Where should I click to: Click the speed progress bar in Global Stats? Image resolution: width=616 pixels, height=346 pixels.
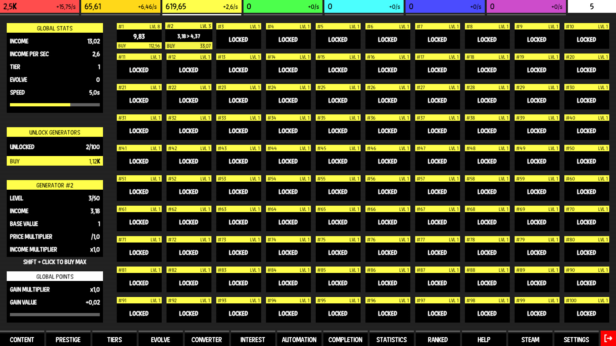coord(55,105)
